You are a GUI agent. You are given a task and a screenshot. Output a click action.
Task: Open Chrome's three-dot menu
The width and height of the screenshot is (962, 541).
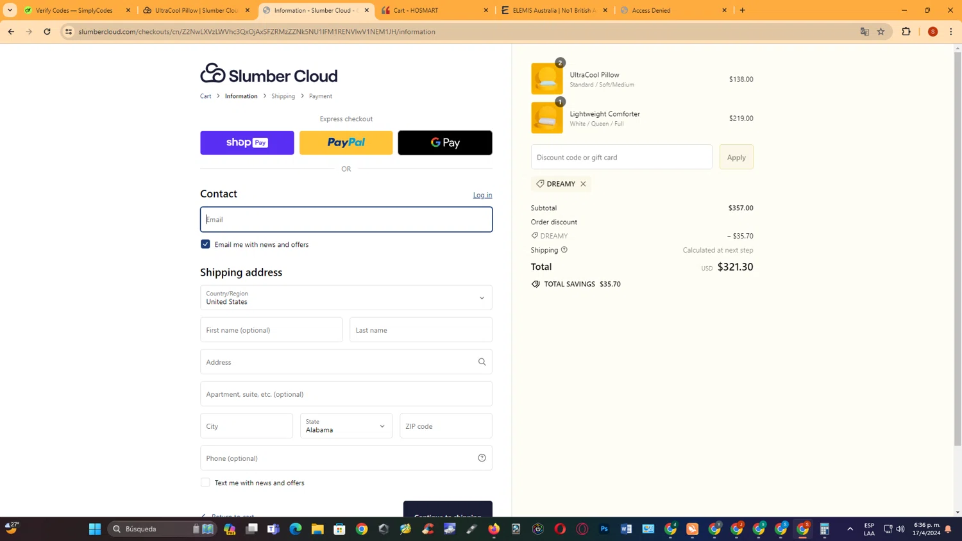point(951,31)
